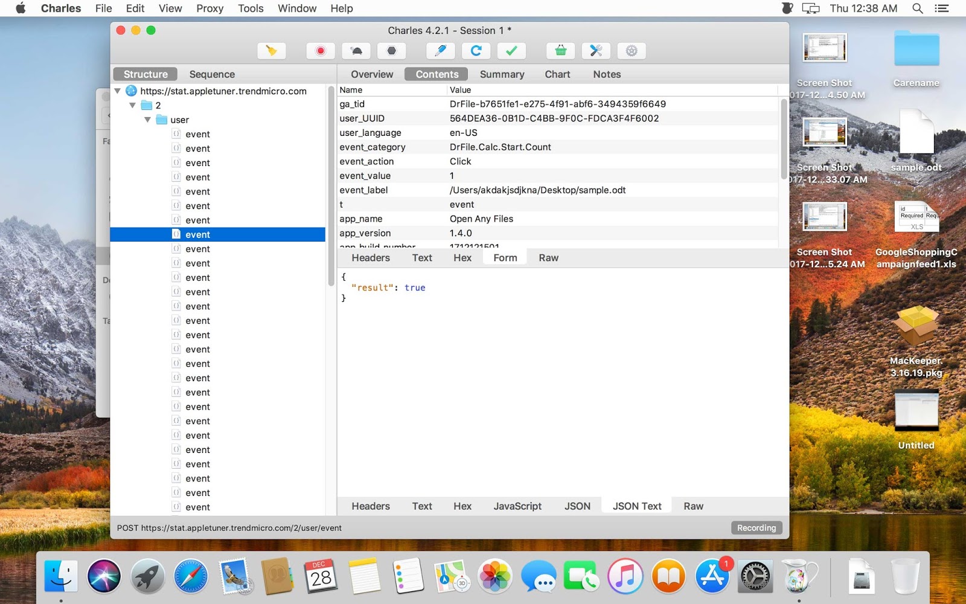Open Photos pinwheel icon in dock

pyautogui.click(x=494, y=576)
